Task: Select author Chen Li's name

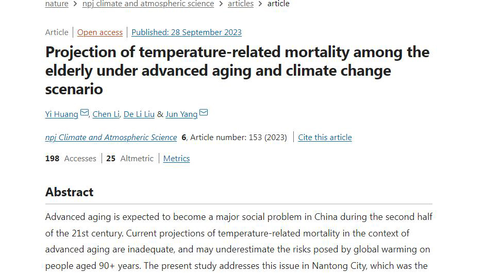Action: pyautogui.click(x=106, y=114)
